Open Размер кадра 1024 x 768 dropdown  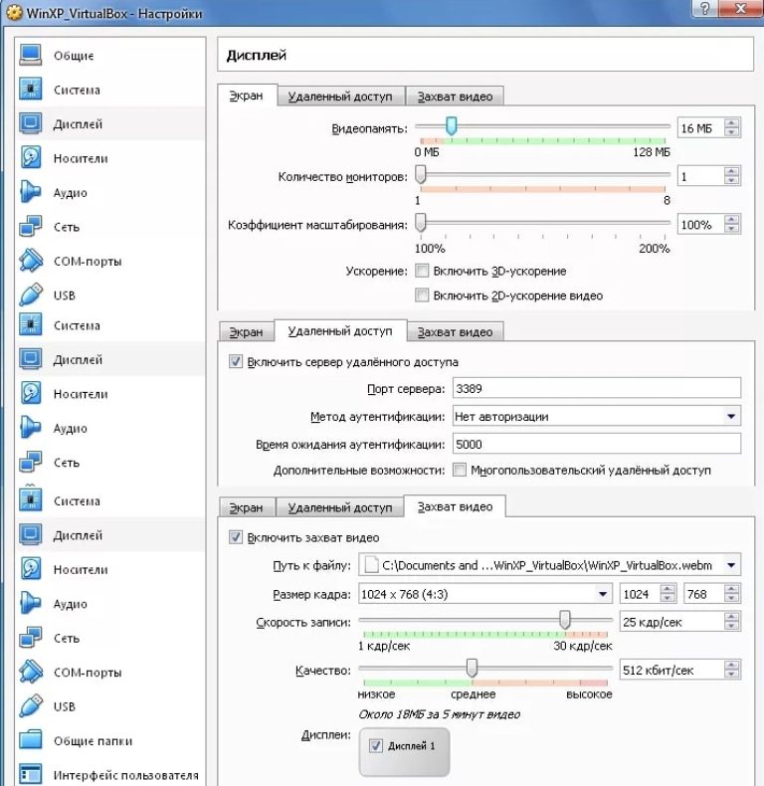click(485, 594)
